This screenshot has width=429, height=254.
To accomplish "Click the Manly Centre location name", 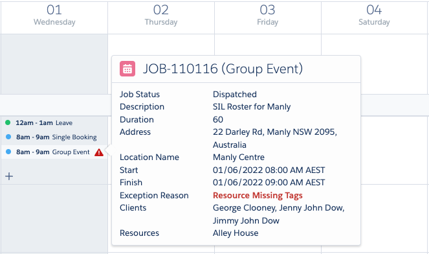I will point(239,157).
